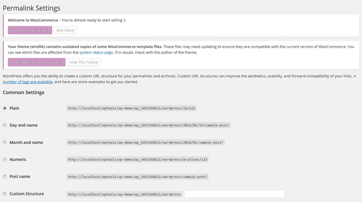Click the sample URL ending in /2016/01/sample-post/
Screen dimensions: 362x202
pyautogui.click(x=146, y=142)
